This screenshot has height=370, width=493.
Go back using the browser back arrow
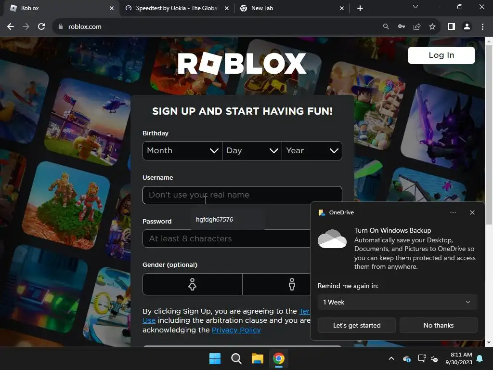tap(11, 27)
